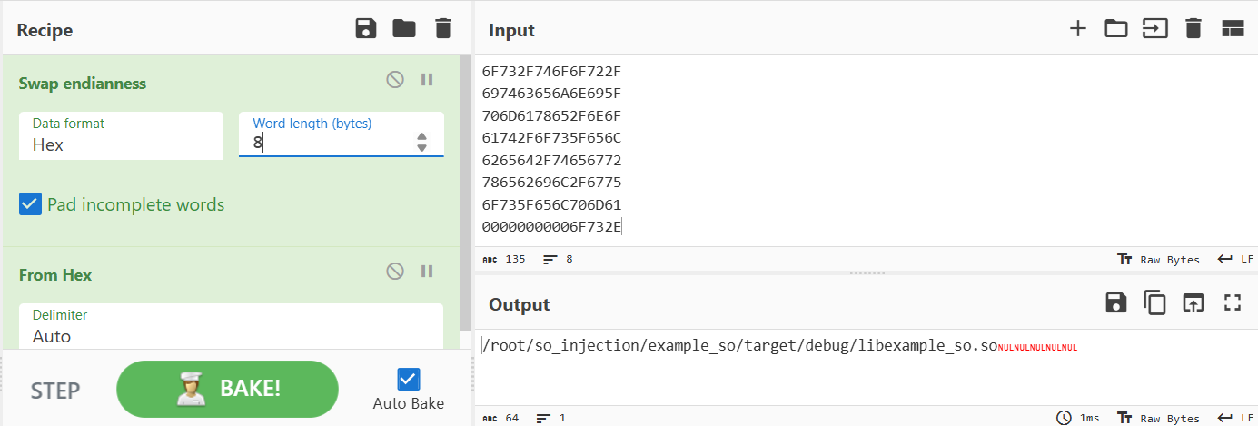The image size is (1258, 426).
Task: Change input end of line LF
Action: click(1236, 259)
